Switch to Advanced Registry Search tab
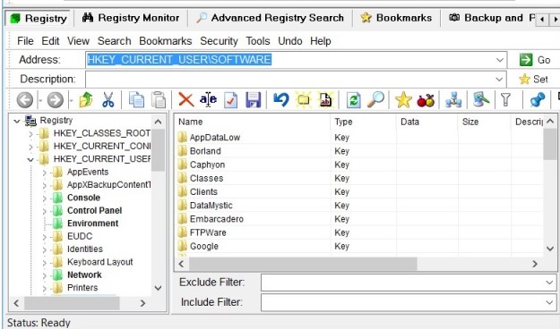Viewport: 560px width, 329px height. coord(270,18)
